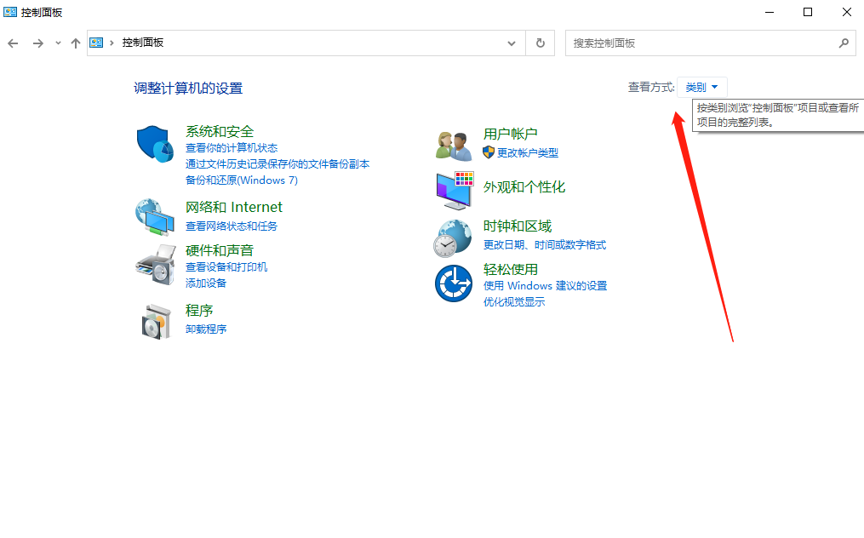This screenshot has height=538, width=864.
Task: Expand the address bar history dropdown
Action: coord(512,43)
